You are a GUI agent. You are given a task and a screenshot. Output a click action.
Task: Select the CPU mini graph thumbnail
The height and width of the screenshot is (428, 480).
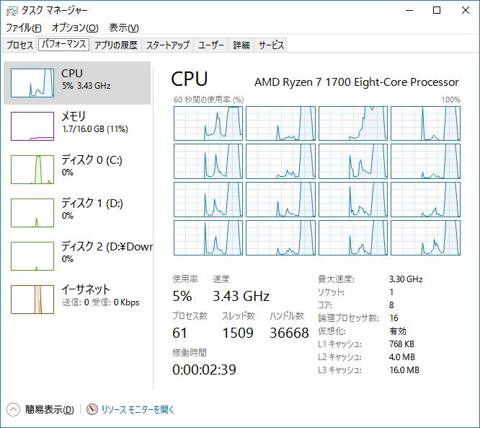point(32,83)
